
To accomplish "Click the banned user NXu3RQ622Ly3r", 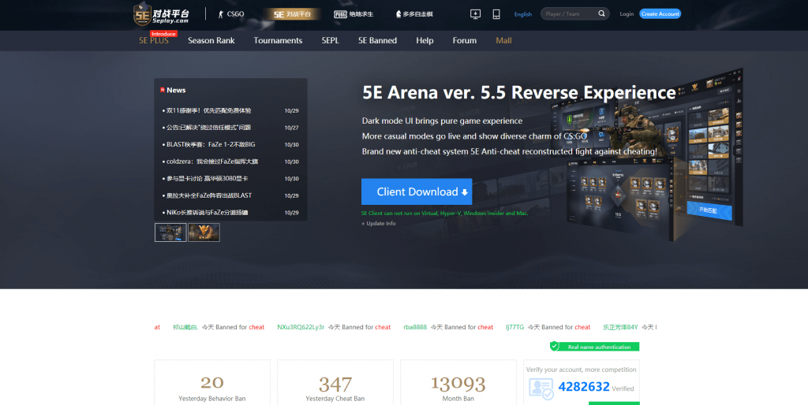I will point(301,327).
